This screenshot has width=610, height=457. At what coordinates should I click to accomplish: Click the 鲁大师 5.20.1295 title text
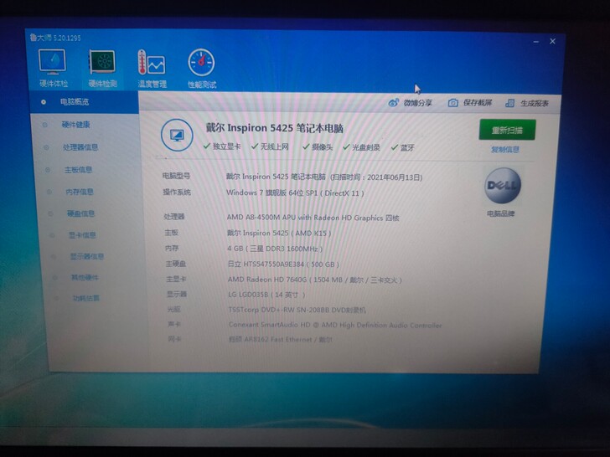(x=55, y=38)
